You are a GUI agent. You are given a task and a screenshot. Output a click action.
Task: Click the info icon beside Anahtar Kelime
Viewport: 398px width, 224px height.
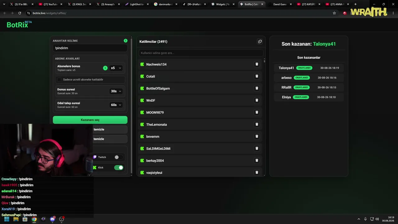126,41
